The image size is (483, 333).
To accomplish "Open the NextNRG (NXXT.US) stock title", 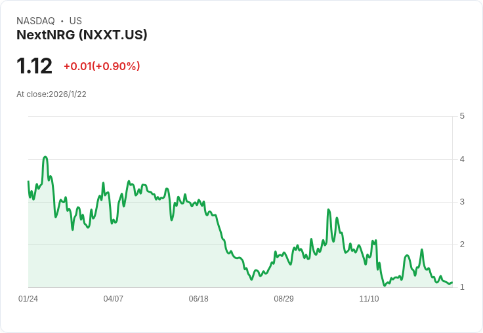I will pyautogui.click(x=82, y=35).
